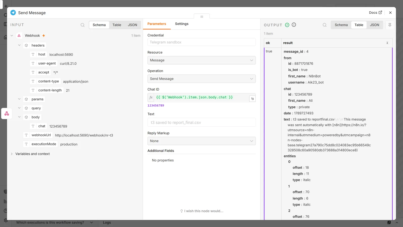The image size is (403, 227).
Task: Collapse the headers section
Action: click(19, 45)
